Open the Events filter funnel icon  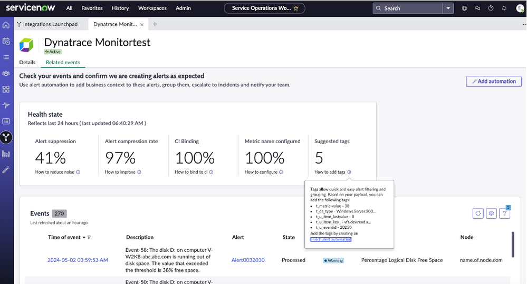(505, 213)
